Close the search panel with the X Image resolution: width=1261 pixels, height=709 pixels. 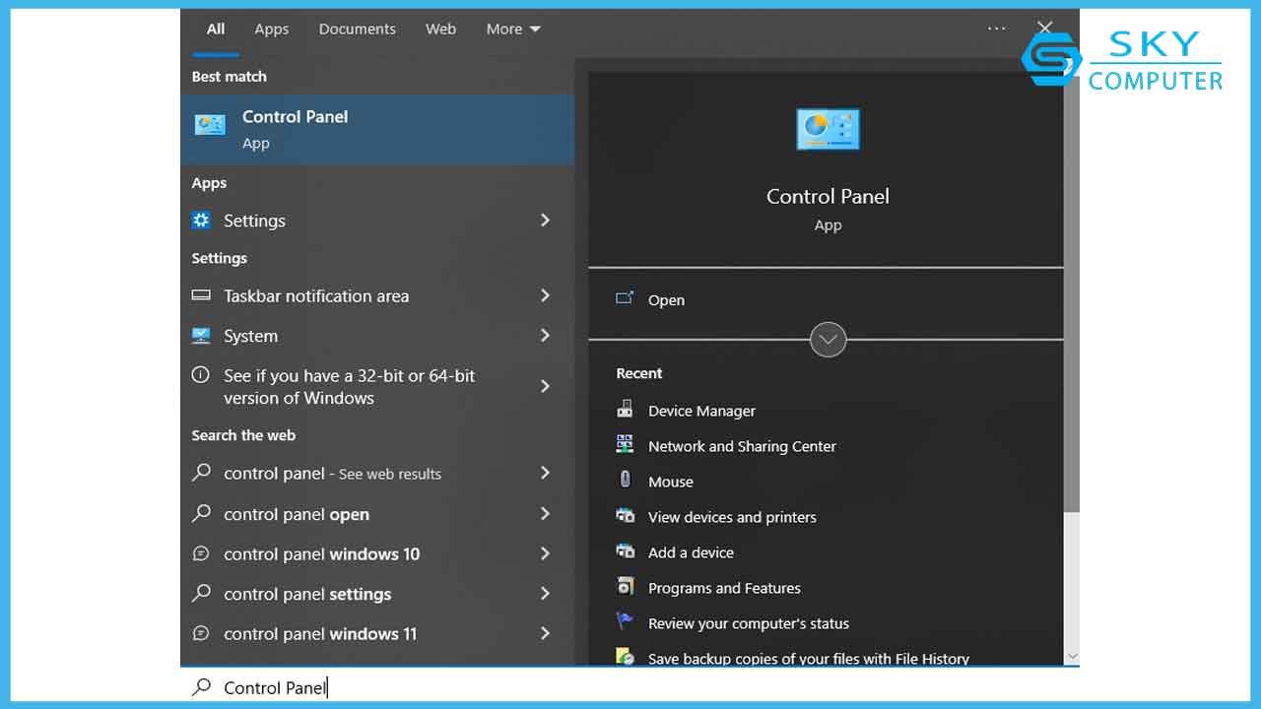(1045, 29)
